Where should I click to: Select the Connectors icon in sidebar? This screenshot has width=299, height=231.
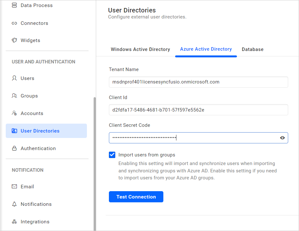click(14, 23)
